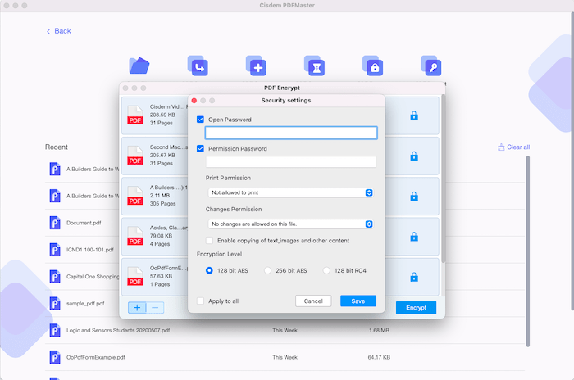Viewport: 574px width, 380px height.
Task: Click the Encrypt button
Action: 416,308
